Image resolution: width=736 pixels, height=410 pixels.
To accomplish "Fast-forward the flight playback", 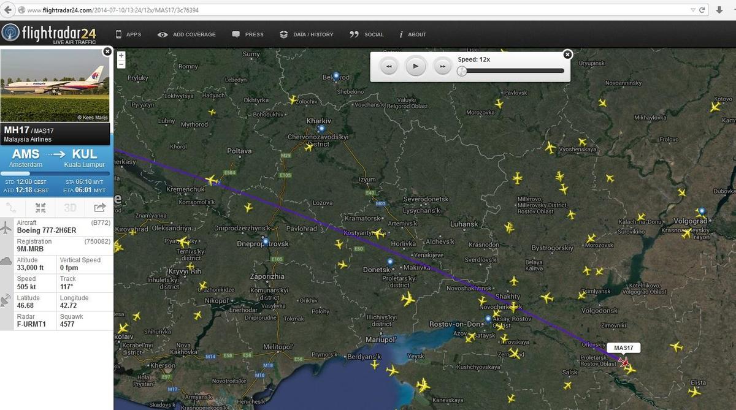I will point(443,66).
